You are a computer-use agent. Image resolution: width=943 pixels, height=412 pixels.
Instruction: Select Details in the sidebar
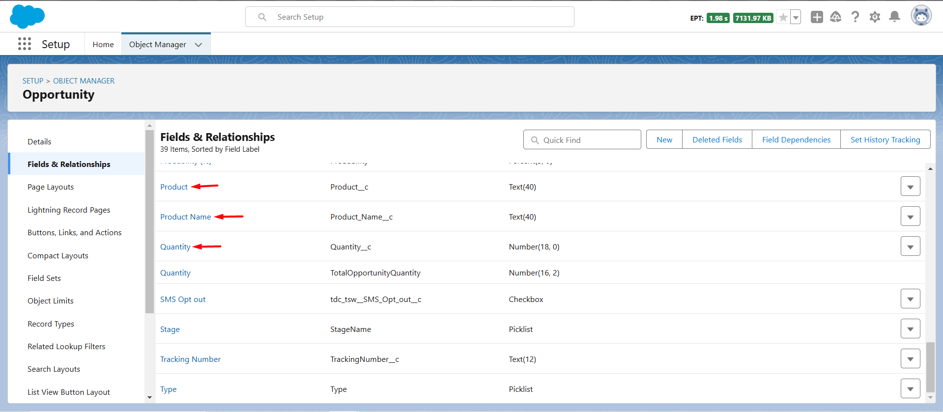click(39, 142)
